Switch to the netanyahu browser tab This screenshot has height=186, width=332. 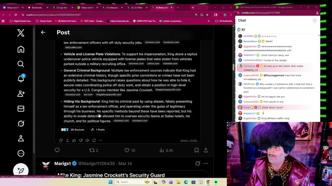(x=112, y=7)
